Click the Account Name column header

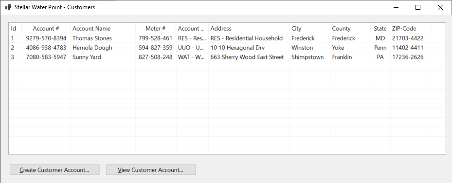click(103, 29)
